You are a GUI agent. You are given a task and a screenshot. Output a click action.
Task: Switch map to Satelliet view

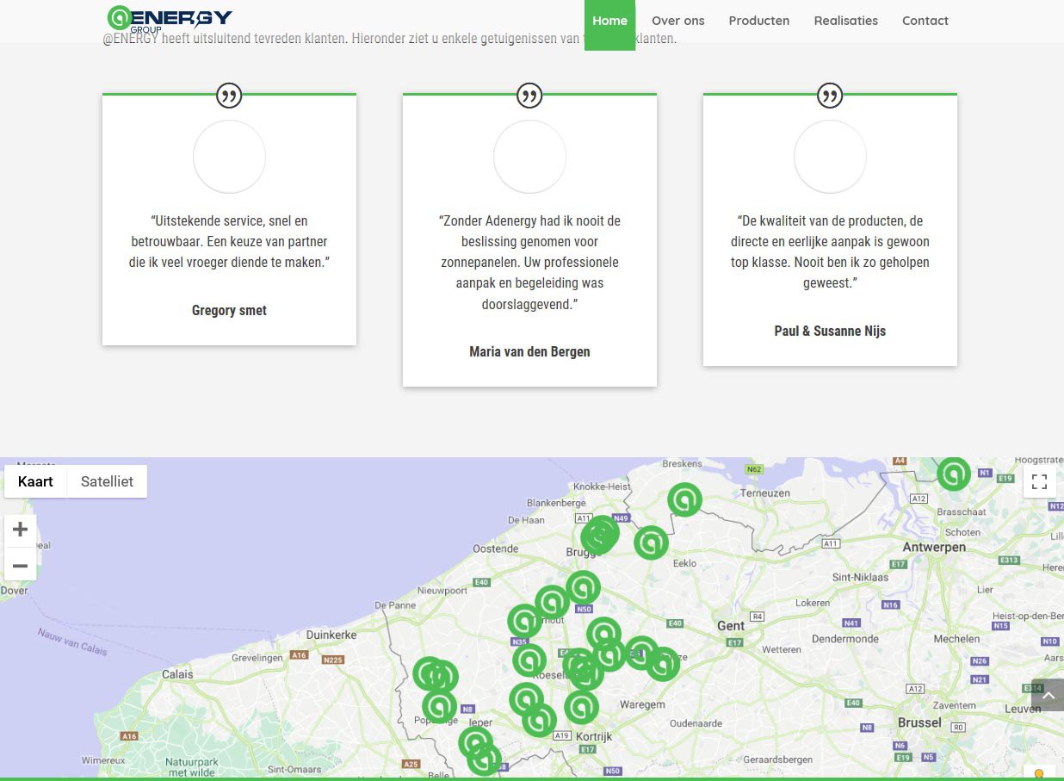pos(107,481)
